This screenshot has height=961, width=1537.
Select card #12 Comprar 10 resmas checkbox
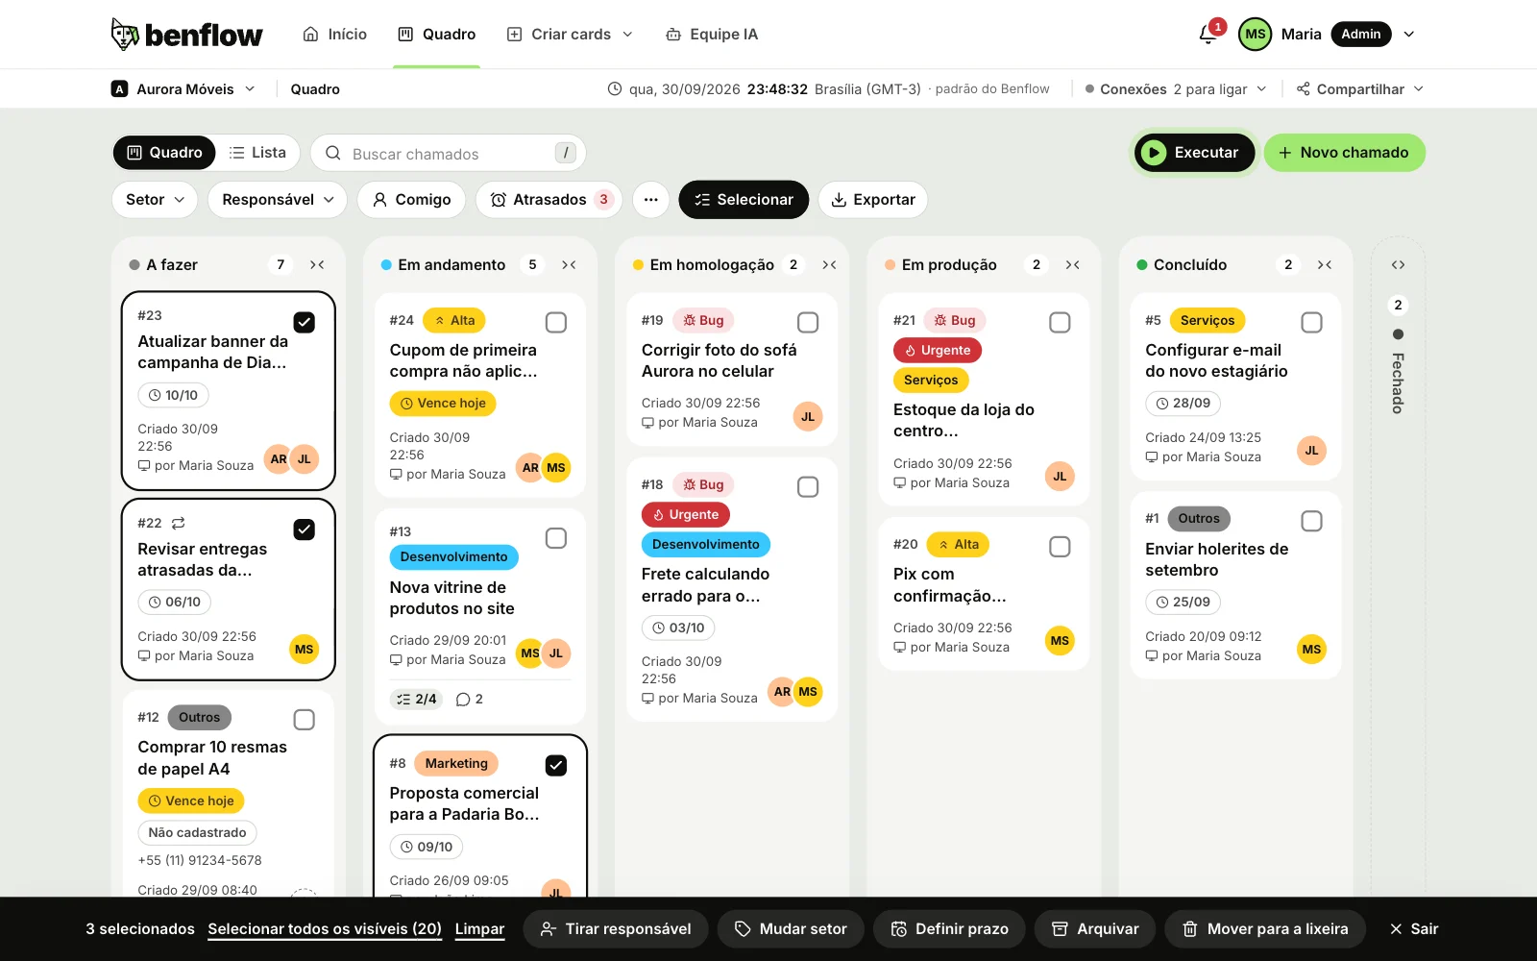click(x=305, y=720)
